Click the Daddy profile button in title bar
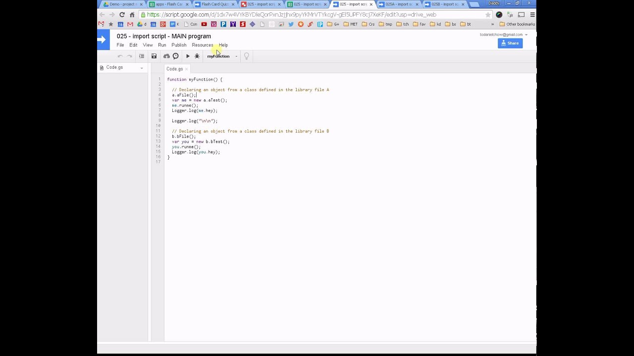 [x=494, y=3]
